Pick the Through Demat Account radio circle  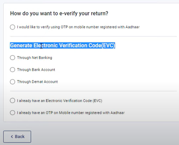tap(12, 81)
